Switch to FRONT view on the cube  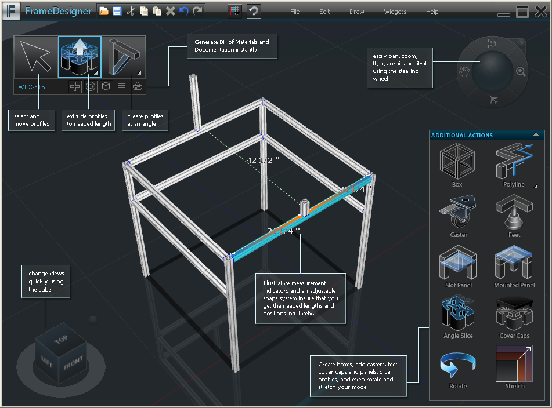point(73,364)
